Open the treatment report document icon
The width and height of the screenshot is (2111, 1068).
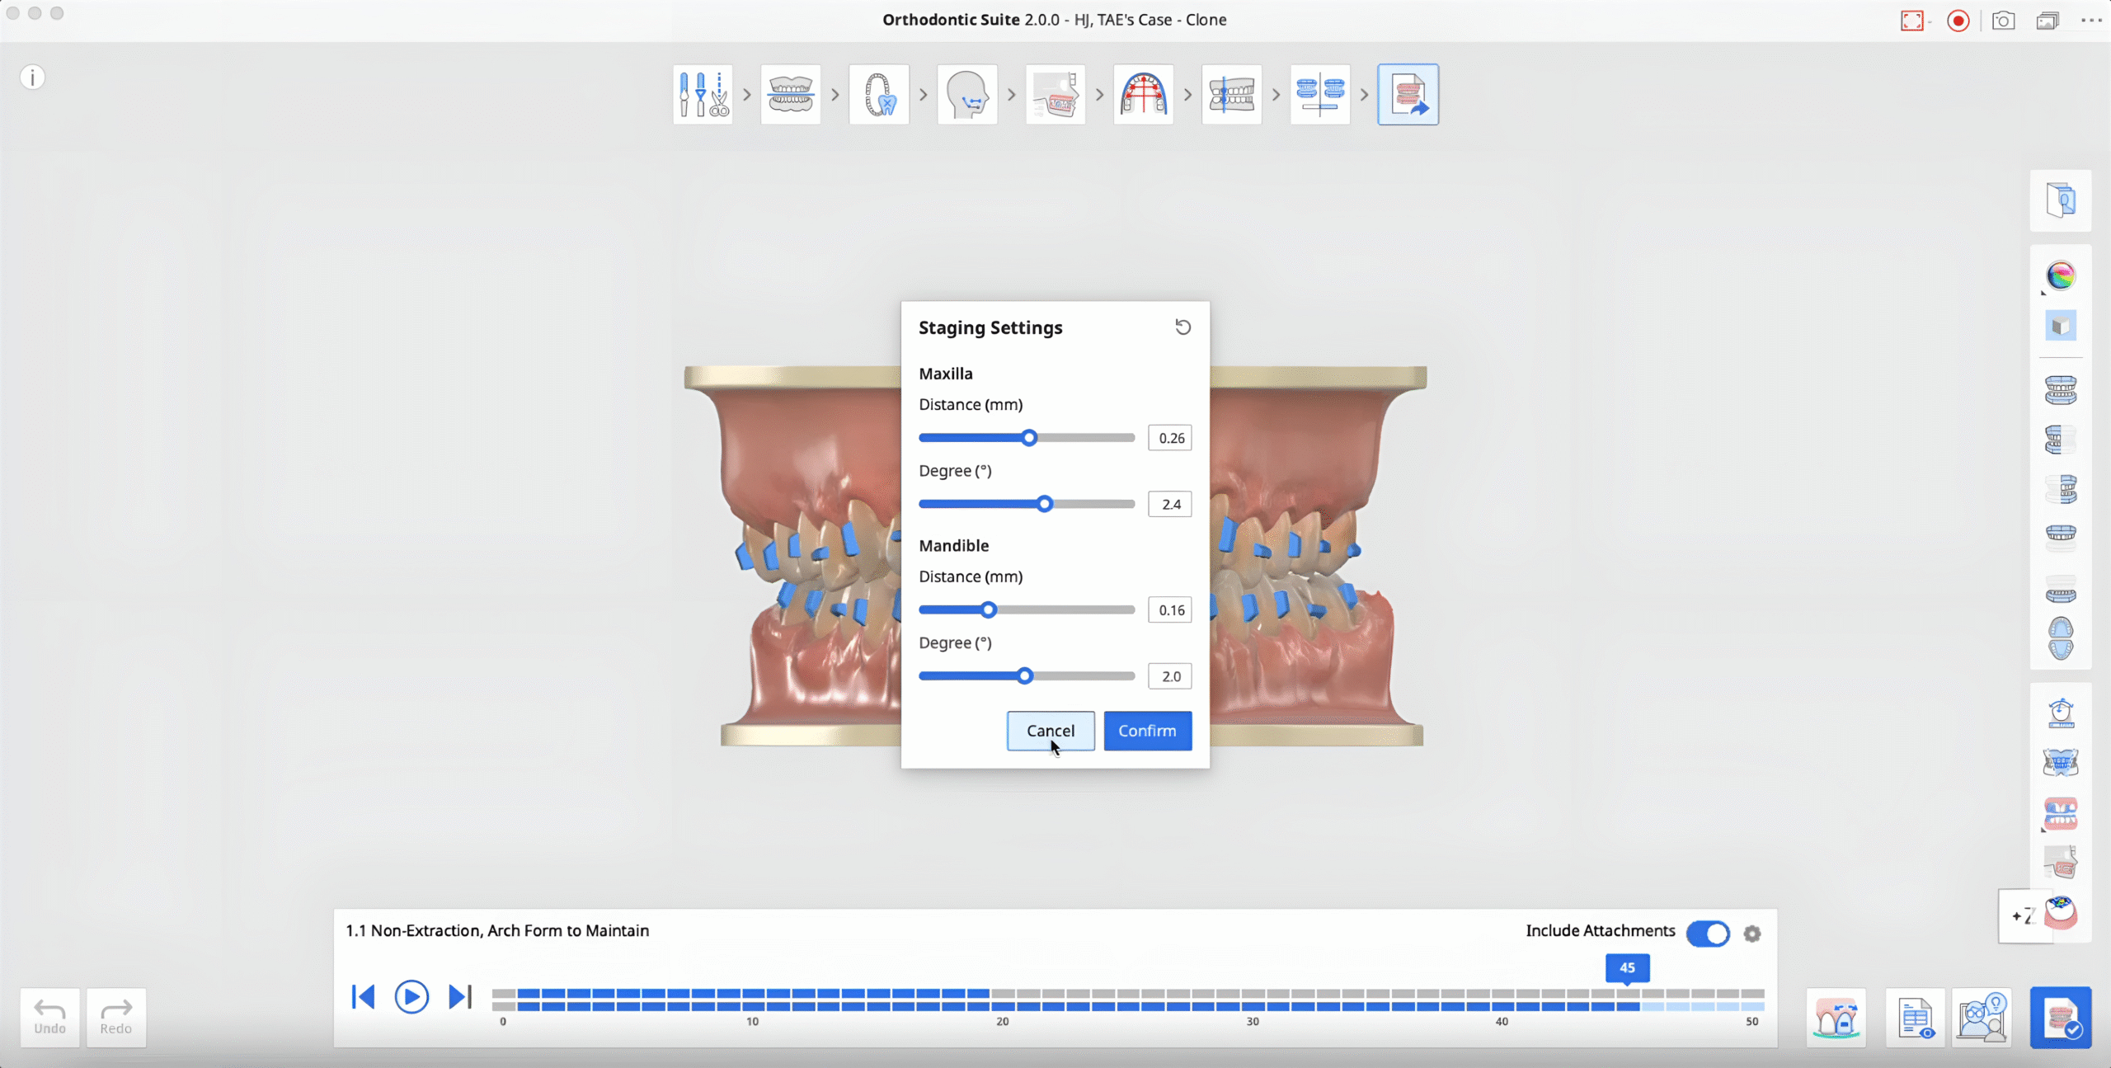click(1916, 1019)
